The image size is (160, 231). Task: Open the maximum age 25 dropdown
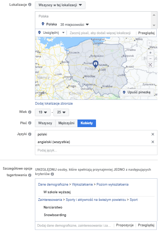(x=61, y=112)
